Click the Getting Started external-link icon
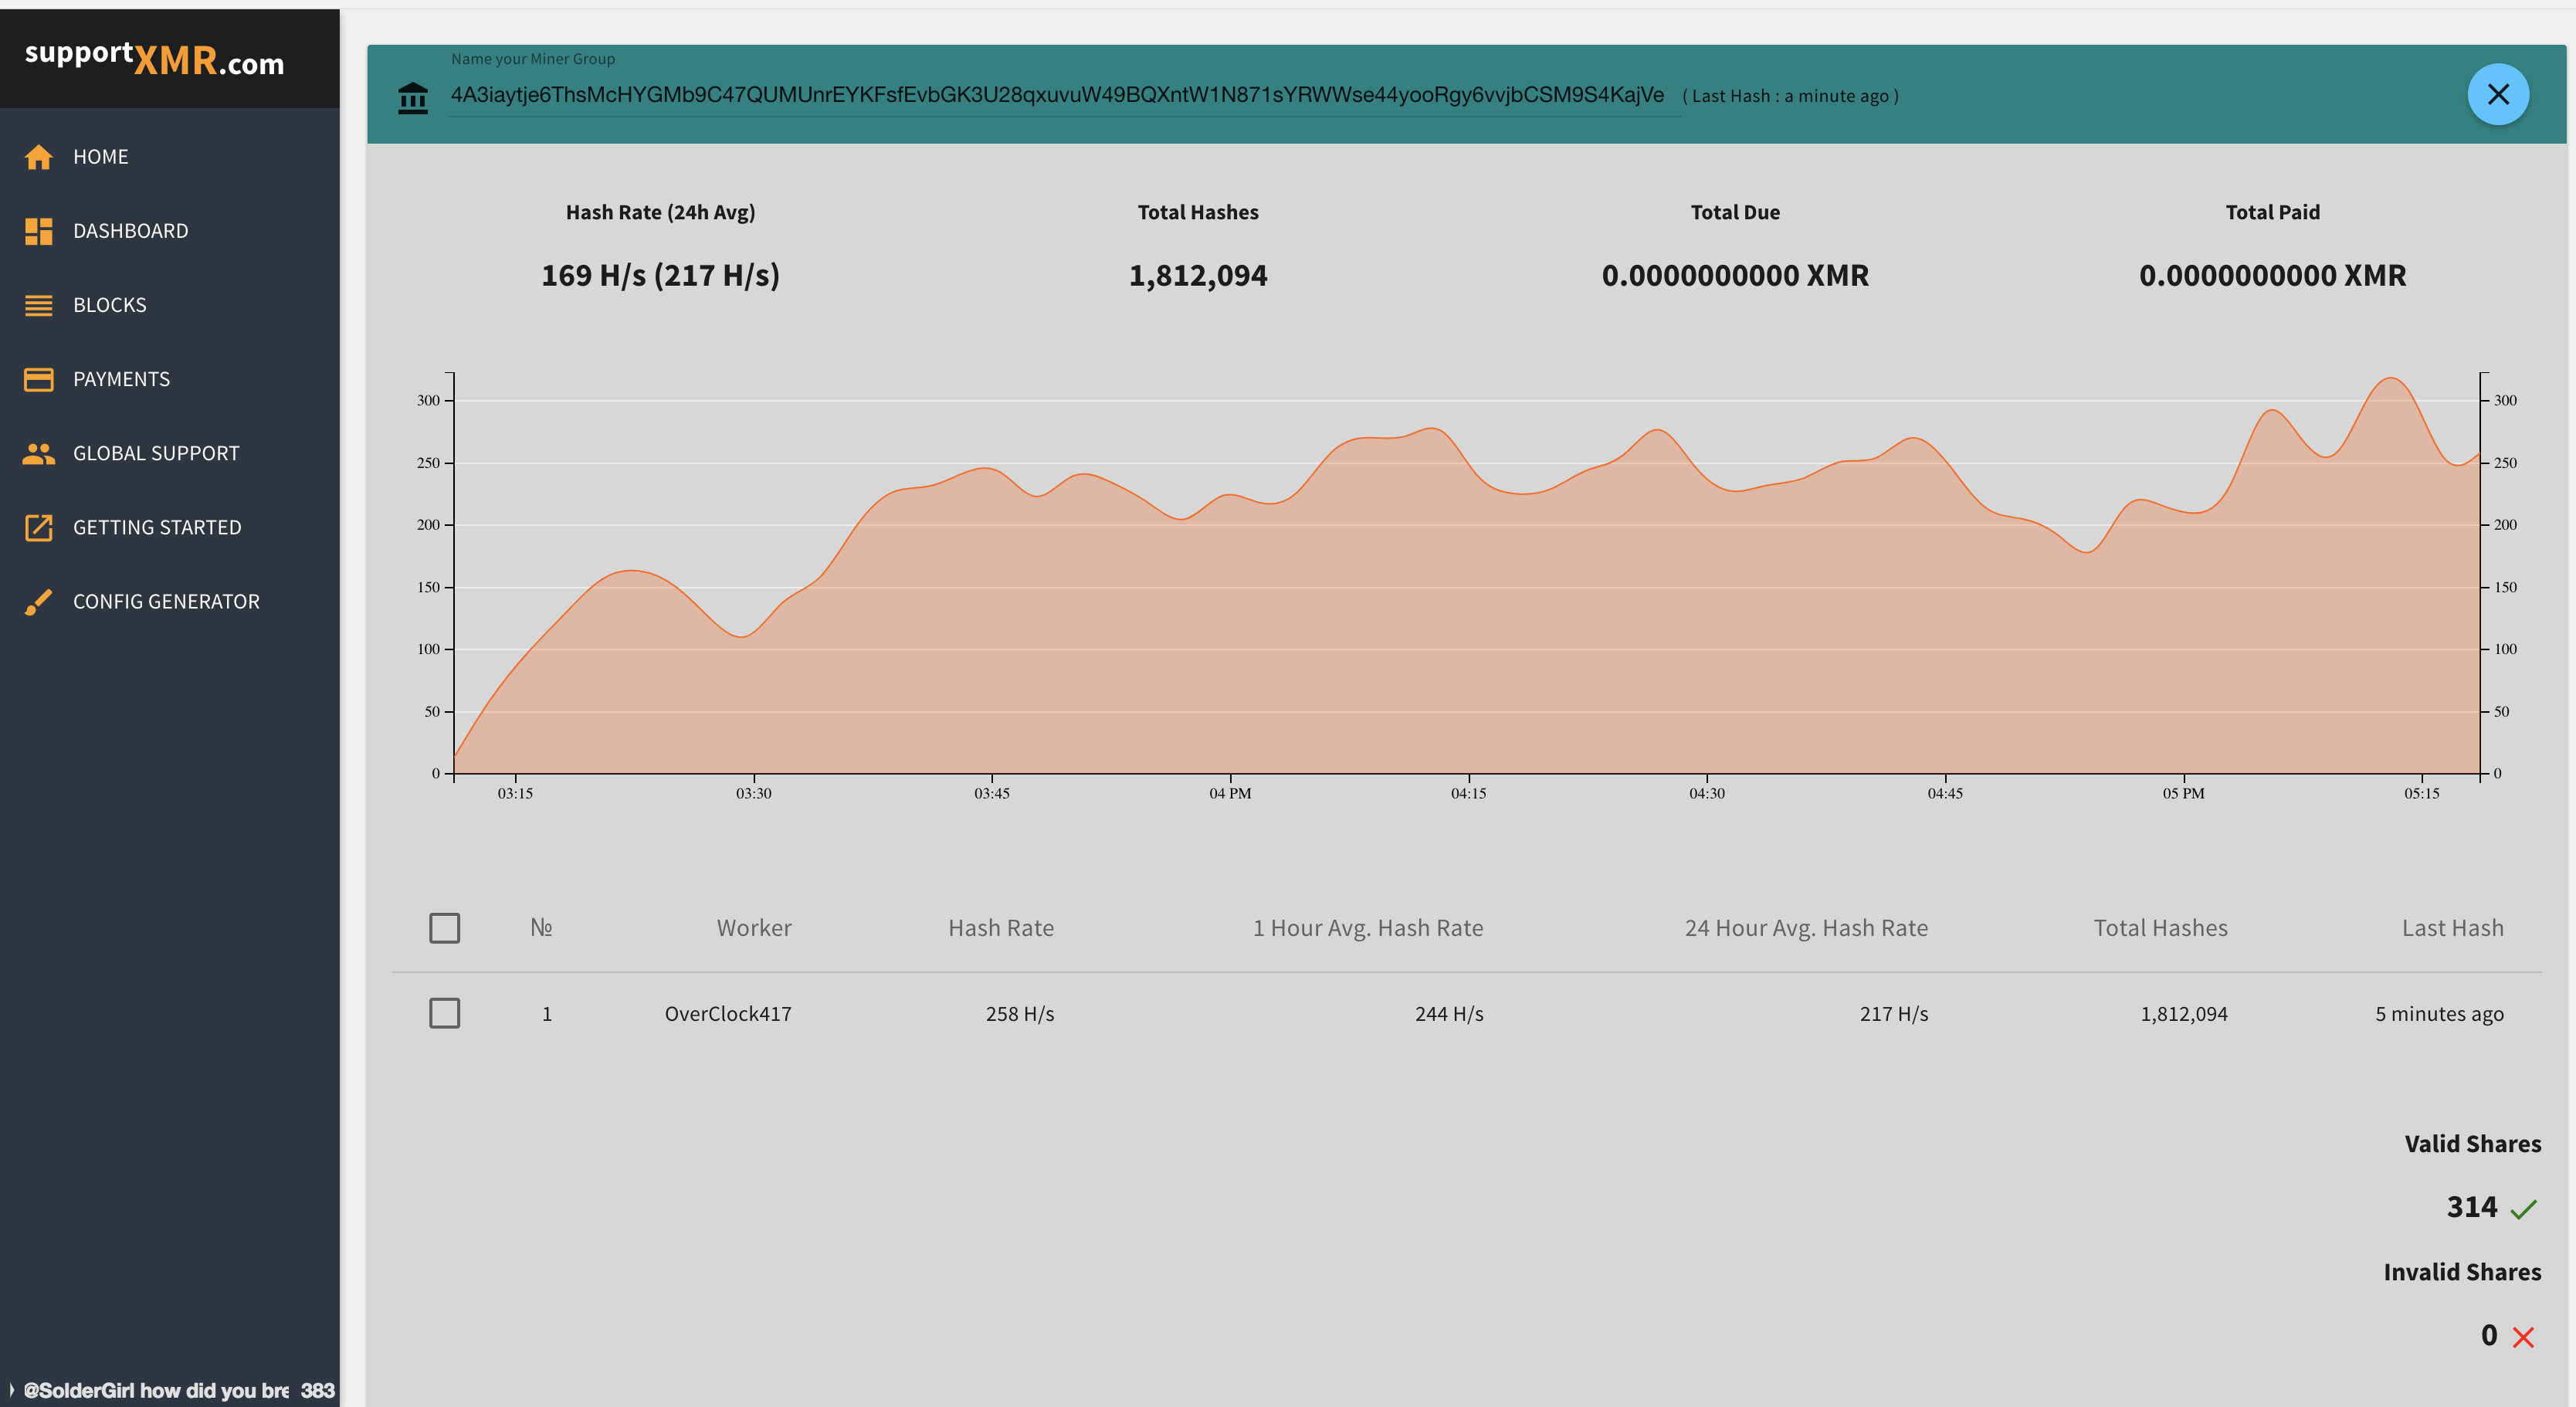 [x=38, y=527]
